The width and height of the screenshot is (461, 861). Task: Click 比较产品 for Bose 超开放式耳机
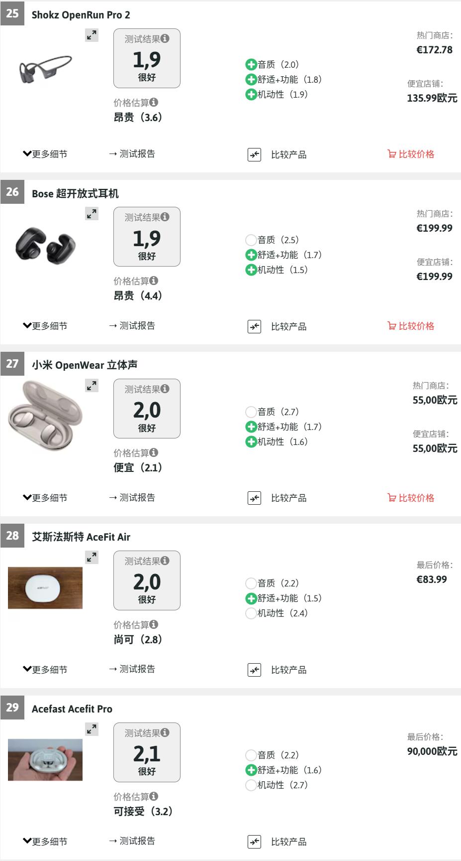pyautogui.click(x=288, y=326)
